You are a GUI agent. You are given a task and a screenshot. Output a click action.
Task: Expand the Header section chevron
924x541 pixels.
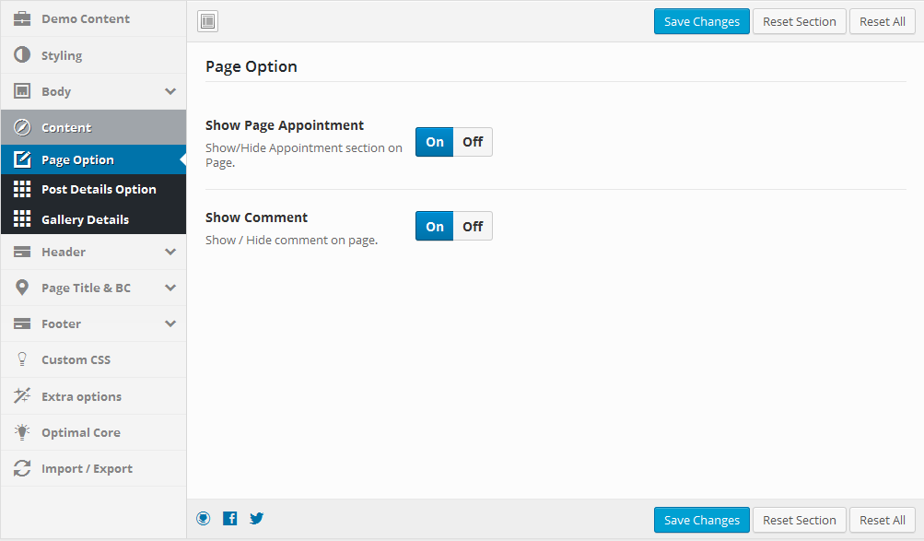[170, 252]
